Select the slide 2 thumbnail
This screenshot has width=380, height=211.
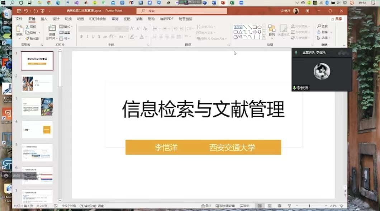pyautogui.click(x=37, y=84)
